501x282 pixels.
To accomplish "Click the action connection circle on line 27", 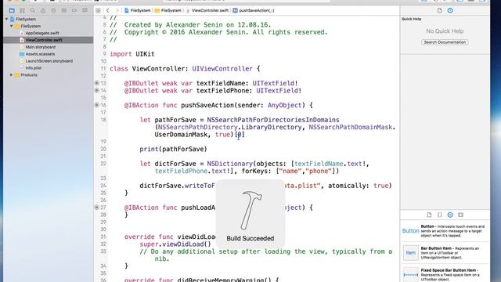I will click(x=96, y=207).
